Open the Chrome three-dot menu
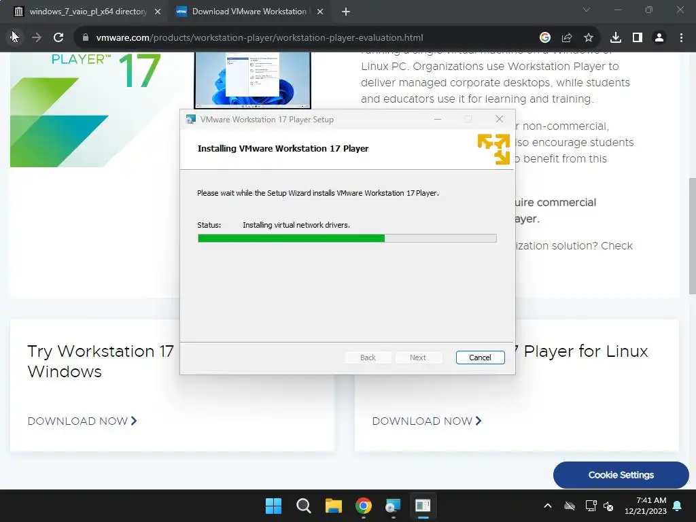The height and width of the screenshot is (522, 696). point(681,37)
